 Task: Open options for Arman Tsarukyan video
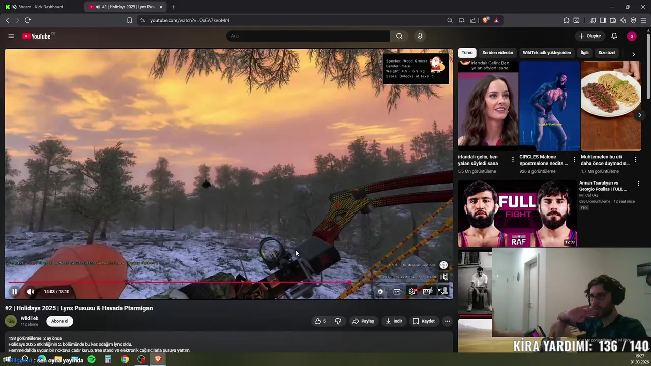coord(638,184)
